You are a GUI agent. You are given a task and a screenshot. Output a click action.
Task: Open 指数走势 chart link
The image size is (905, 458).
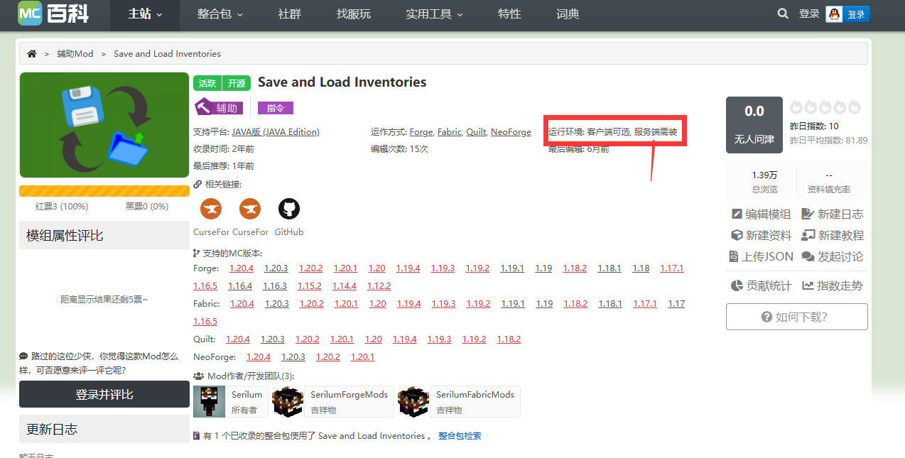pyautogui.click(x=832, y=285)
